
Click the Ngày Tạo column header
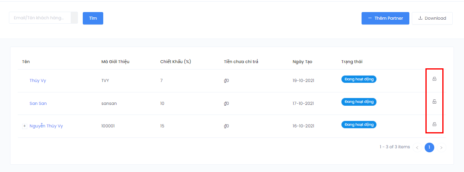tap(302, 61)
